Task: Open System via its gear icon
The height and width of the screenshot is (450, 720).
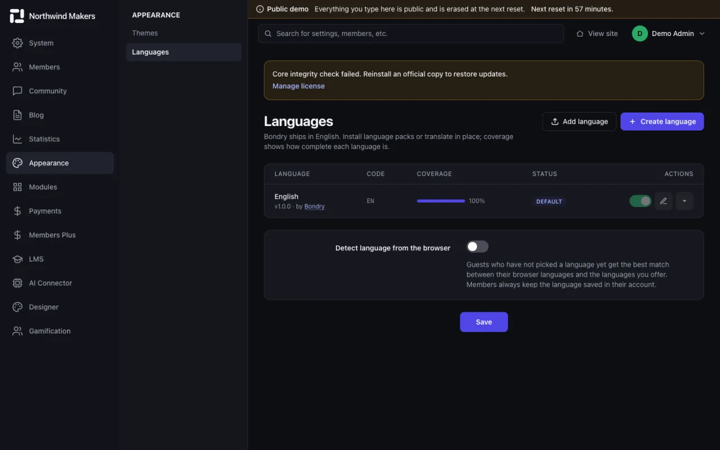Action: [17, 43]
